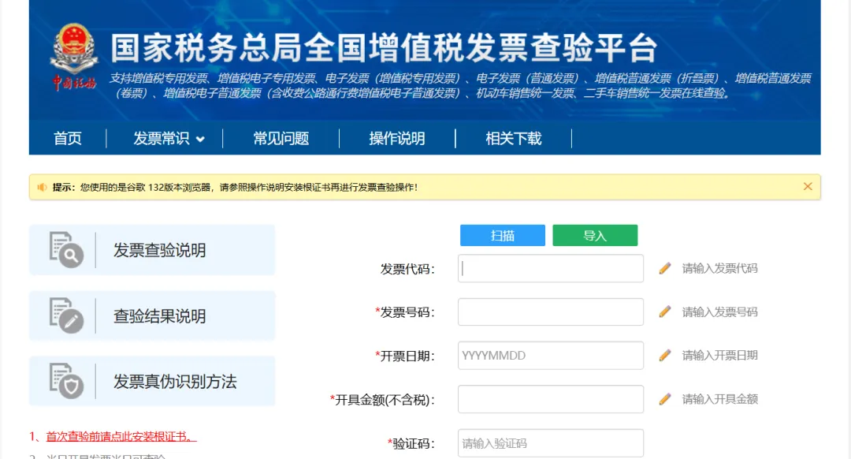
Task: Click the chevron arrow beside 发票常识
Action: click(200, 140)
